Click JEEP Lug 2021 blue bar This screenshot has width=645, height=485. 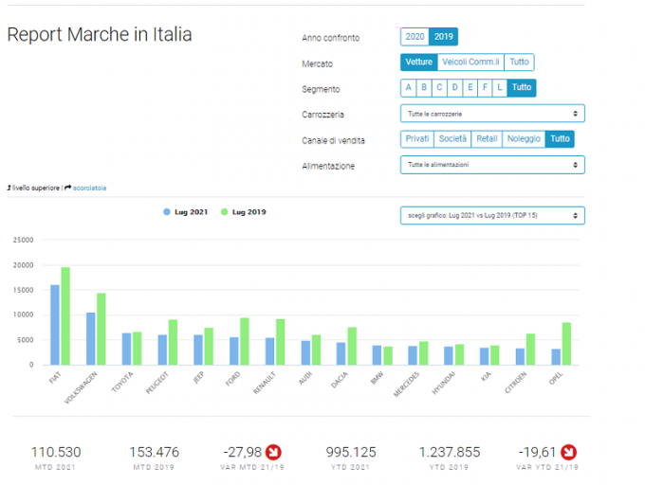coord(198,350)
